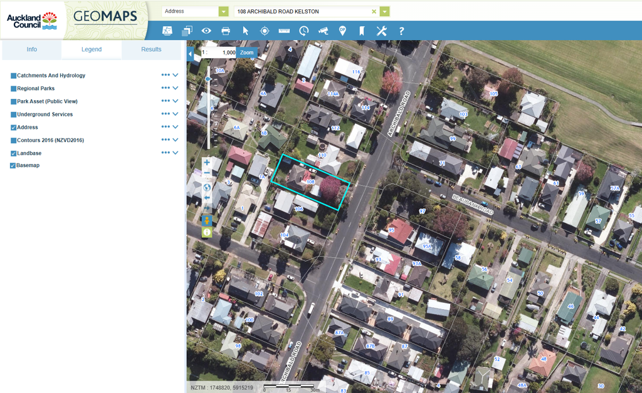Open the help question mark icon
The height and width of the screenshot is (393, 642).
coord(401,31)
